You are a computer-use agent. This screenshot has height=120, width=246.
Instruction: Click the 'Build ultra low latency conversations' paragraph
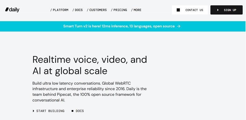(89, 92)
